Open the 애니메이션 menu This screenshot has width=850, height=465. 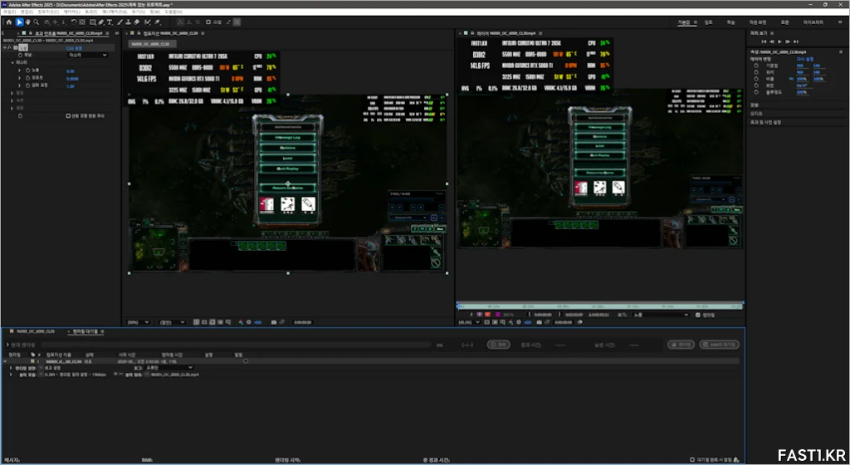(114, 12)
